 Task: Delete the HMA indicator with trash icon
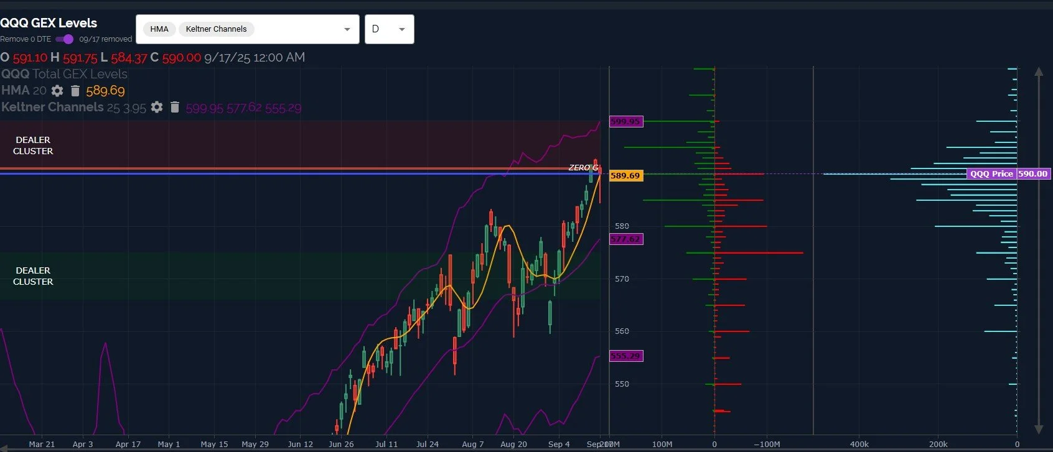point(75,91)
